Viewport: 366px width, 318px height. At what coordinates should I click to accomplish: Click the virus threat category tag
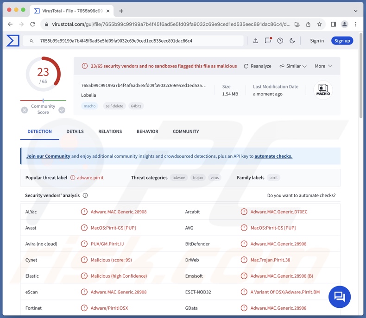click(x=215, y=178)
